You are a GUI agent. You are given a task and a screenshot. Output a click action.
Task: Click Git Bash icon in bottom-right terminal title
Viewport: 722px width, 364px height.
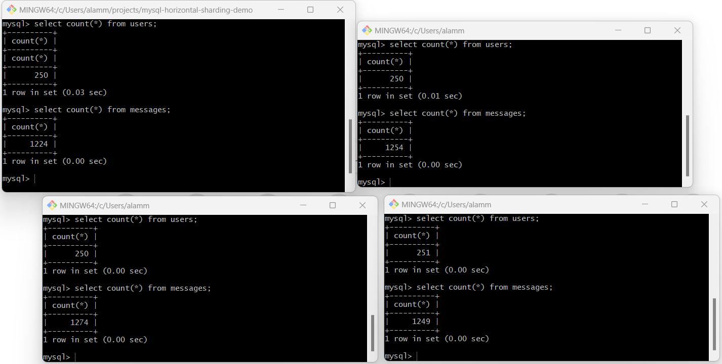pyautogui.click(x=393, y=204)
